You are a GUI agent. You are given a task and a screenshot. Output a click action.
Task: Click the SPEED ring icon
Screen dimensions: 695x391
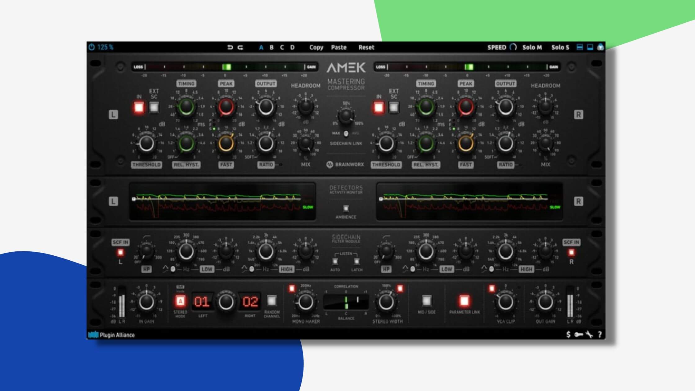click(513, 47)
